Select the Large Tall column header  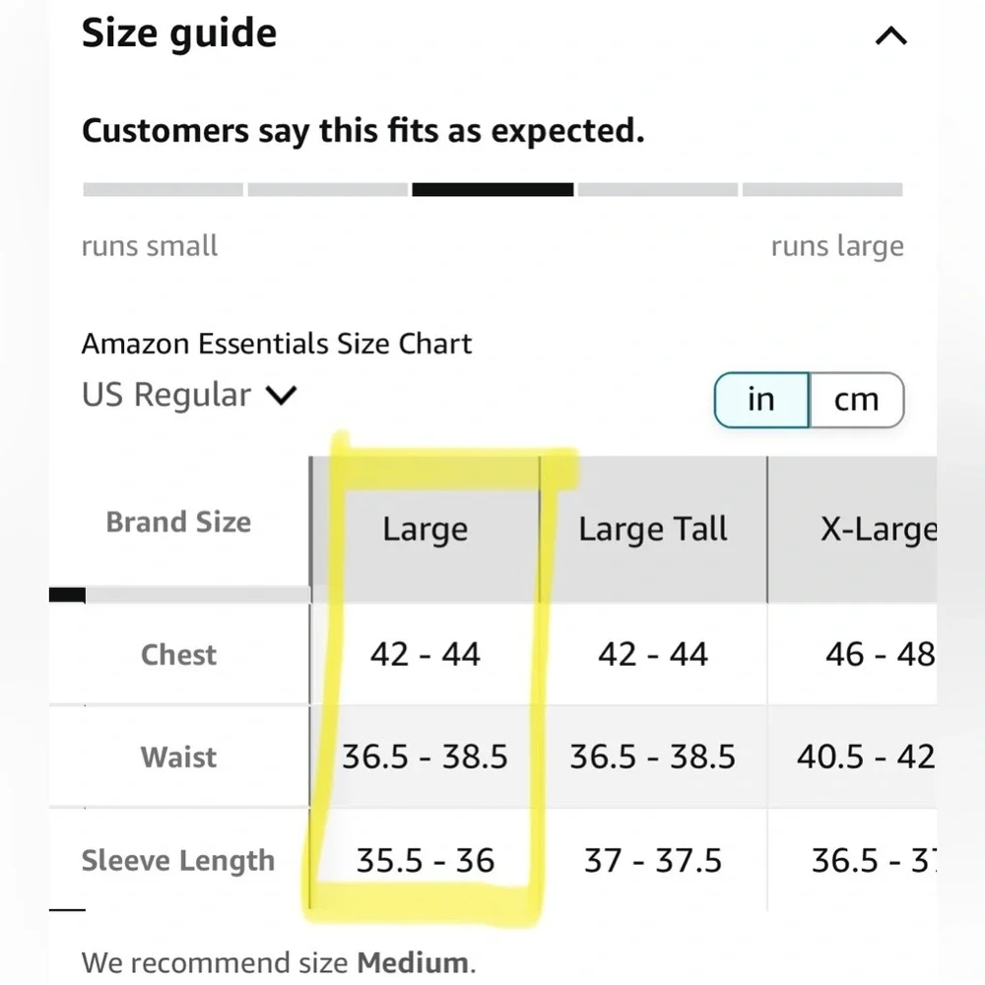tap(653, 529)
